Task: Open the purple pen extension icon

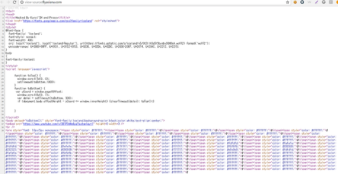Action: (x=316, y=2)
